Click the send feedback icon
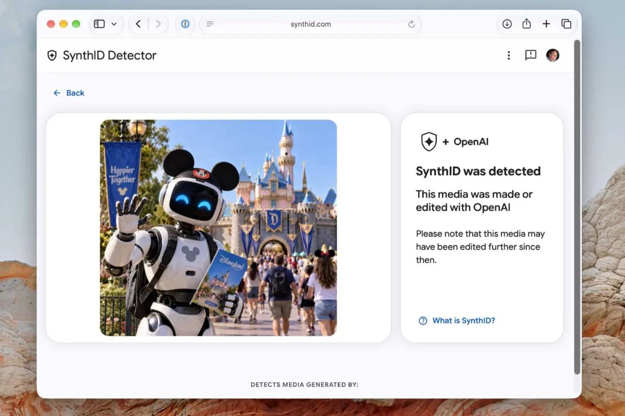 click(x=531, y=55)
